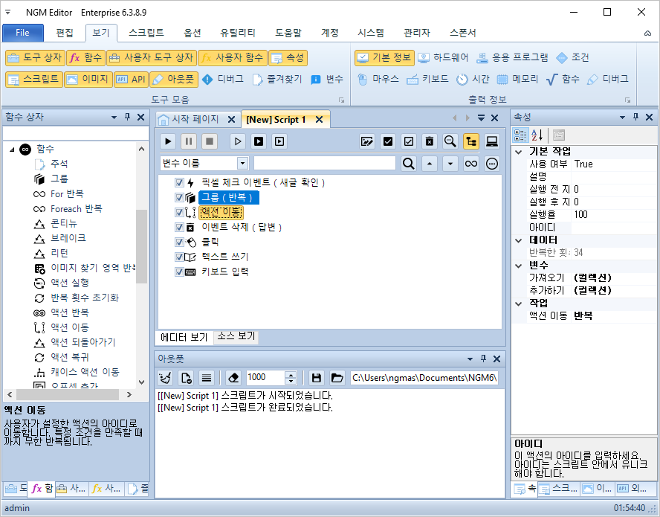Pin the 함수 상자 panel

point(128,117)
